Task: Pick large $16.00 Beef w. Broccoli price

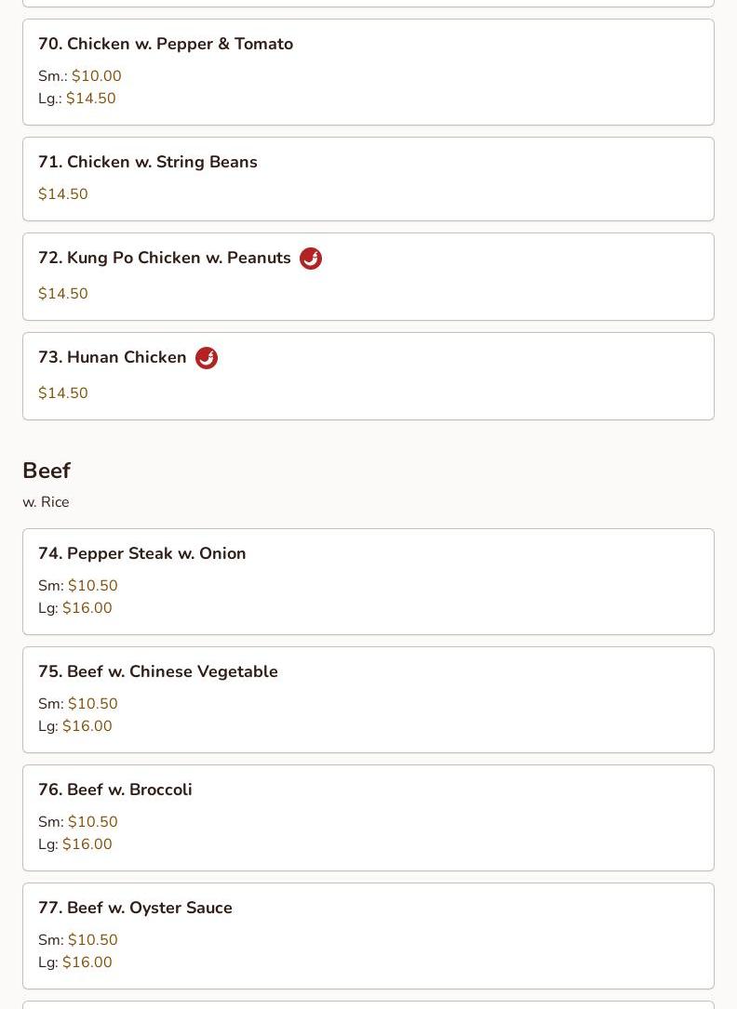Action: [87, 844]
